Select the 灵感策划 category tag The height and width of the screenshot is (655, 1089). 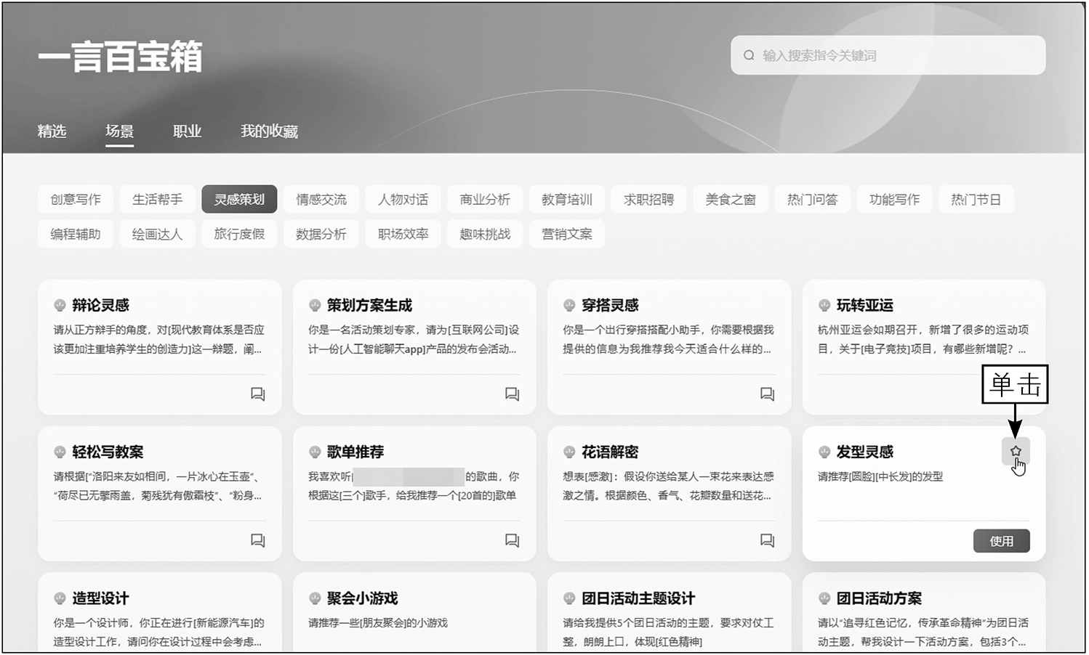pos(239,199)
